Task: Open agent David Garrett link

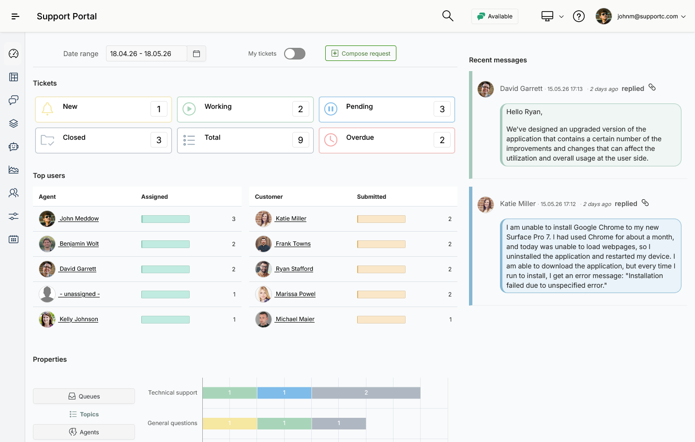Action: coord(77,269)
